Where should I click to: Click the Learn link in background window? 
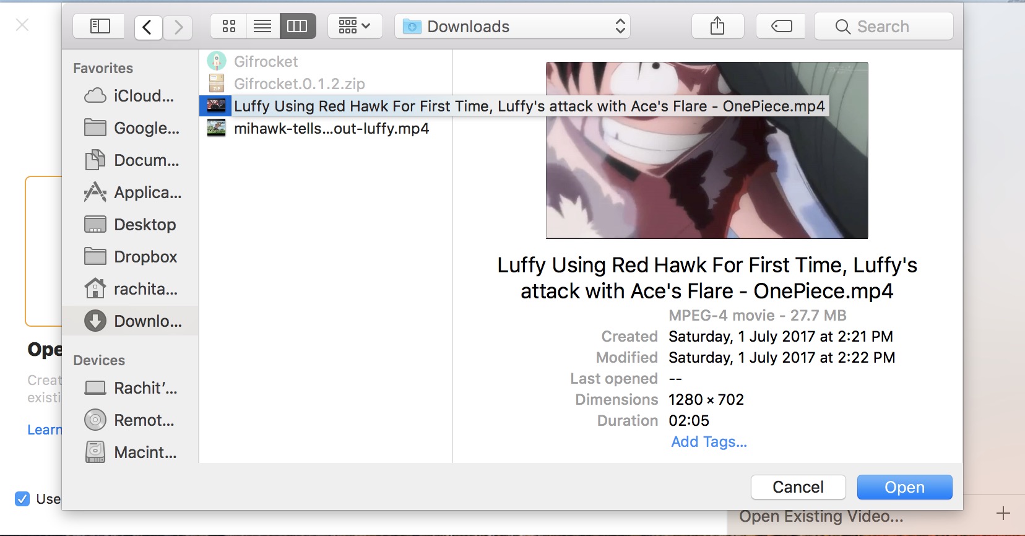pyautogui.click(x=45, y=430)
